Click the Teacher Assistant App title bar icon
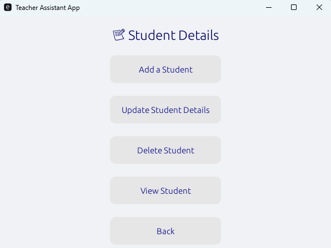Image resolution: width=331 pixels, height=248 pixels. click(8, 7)
